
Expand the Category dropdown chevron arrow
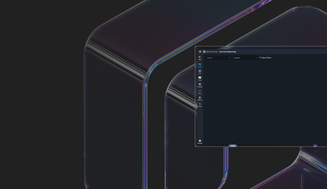[256, 58]
